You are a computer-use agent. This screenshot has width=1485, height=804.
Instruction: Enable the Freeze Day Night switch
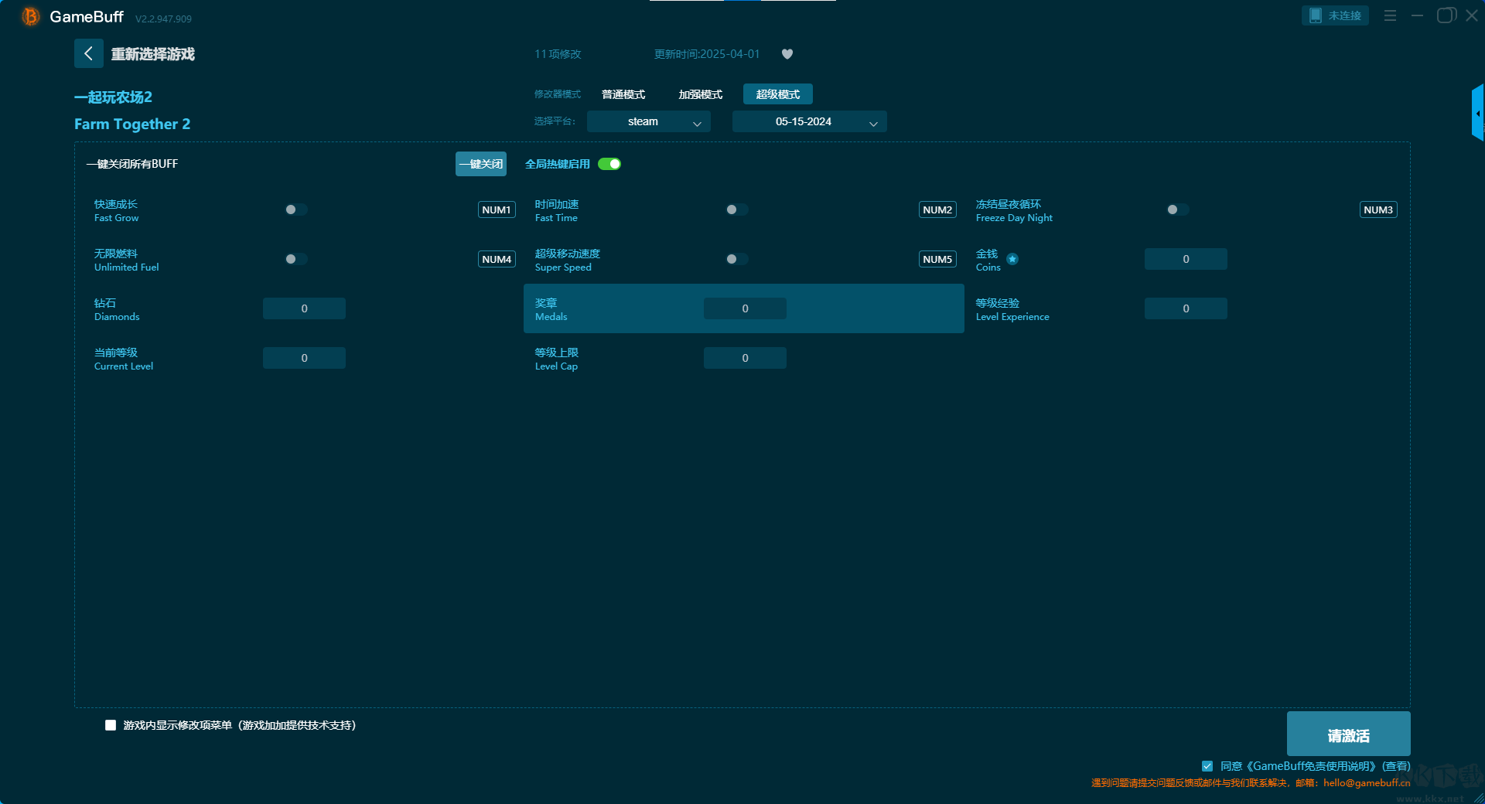click(x=1177, y=210)
